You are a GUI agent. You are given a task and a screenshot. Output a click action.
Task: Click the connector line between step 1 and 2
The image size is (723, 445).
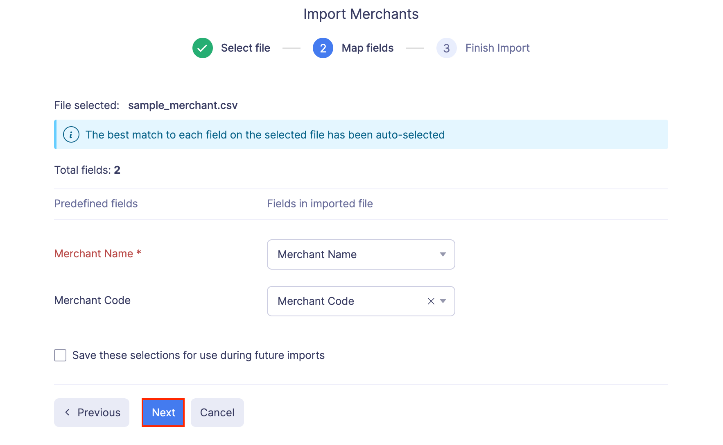291,48
